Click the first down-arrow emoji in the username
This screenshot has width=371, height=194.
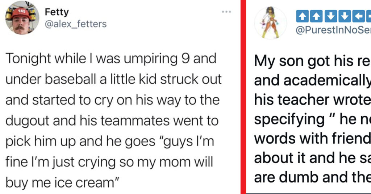(330, 16)
